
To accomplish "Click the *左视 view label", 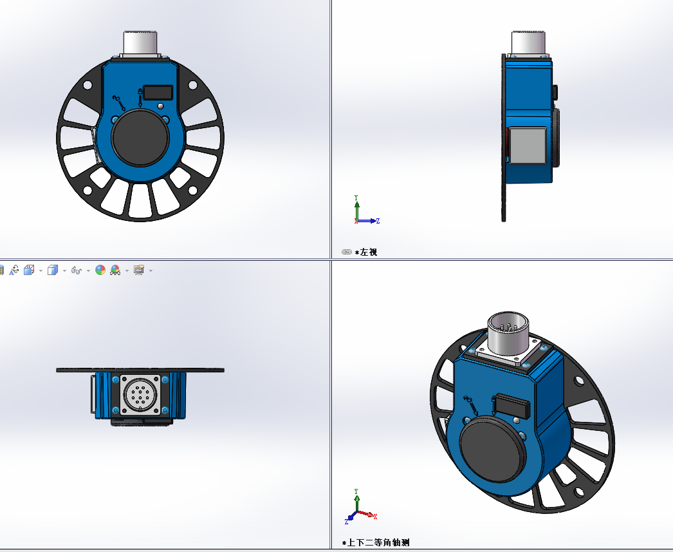I will 366,252.
